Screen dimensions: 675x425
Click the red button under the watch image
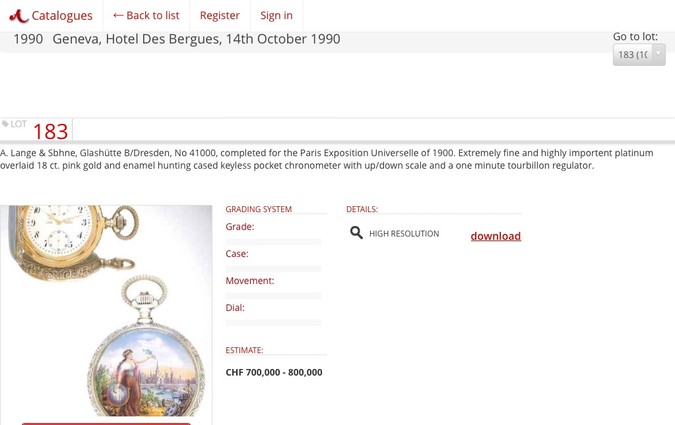[106, 423]
